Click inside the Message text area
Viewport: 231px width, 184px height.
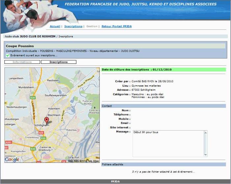click(168, 143)
